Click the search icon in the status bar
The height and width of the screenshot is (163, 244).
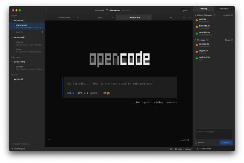171,149
